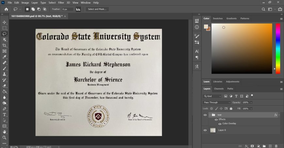The height and width of the screenshot is (148, 284).
Task: Toggle Color Overlay effect visibility
Action: 220,124
